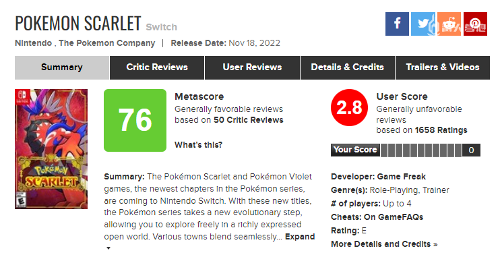Open the Details & Credits tab
This screenshot has width=500, height=257.
point(348,67)
